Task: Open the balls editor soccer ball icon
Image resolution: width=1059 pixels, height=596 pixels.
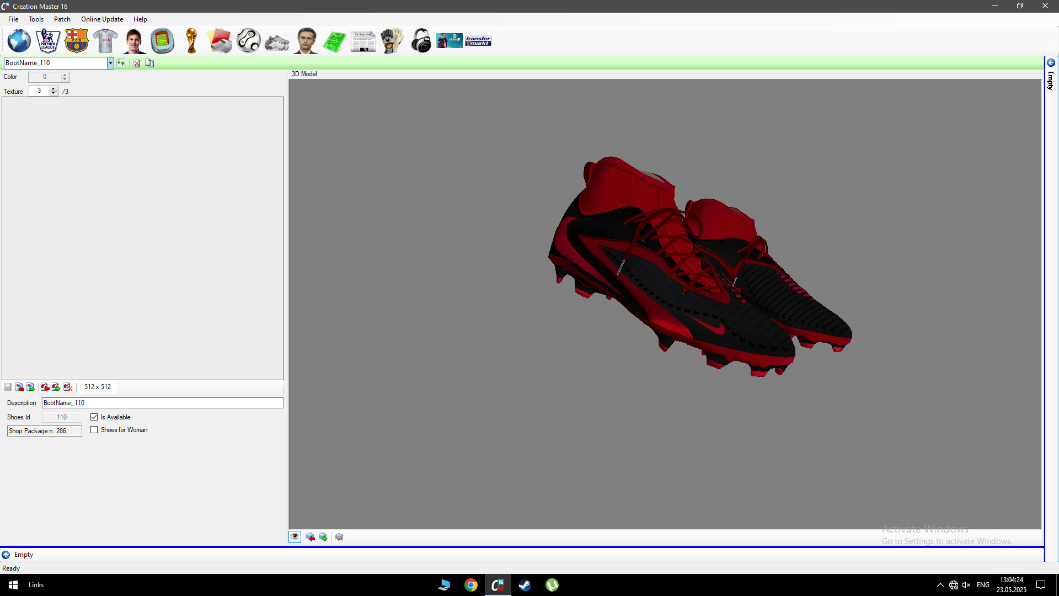Action: [249, 41]
